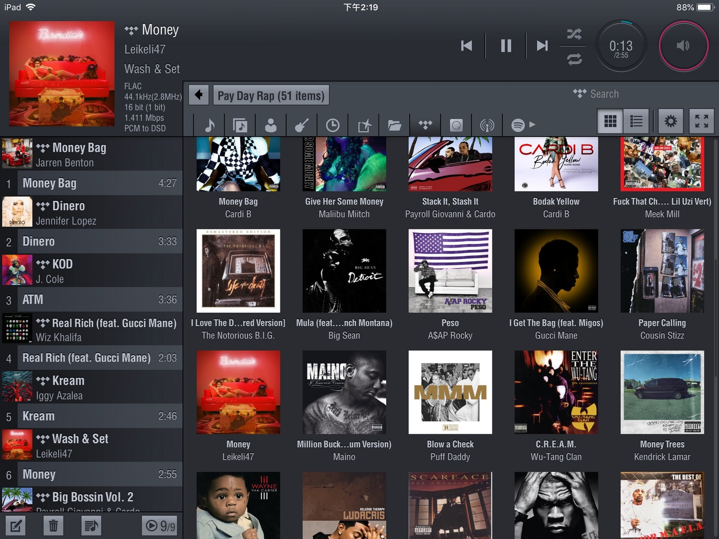Open Wash & Set queue header with cover

(x=91, y=445)
